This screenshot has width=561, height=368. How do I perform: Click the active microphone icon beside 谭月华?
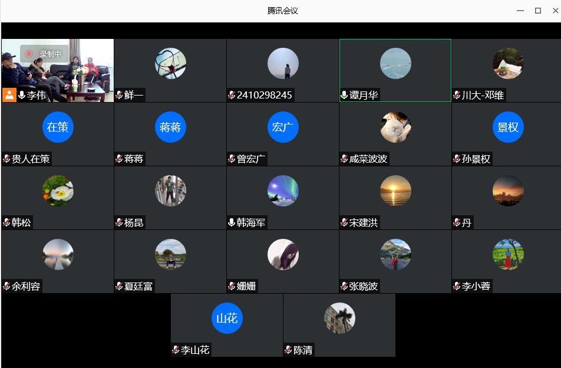pos(345,96)
